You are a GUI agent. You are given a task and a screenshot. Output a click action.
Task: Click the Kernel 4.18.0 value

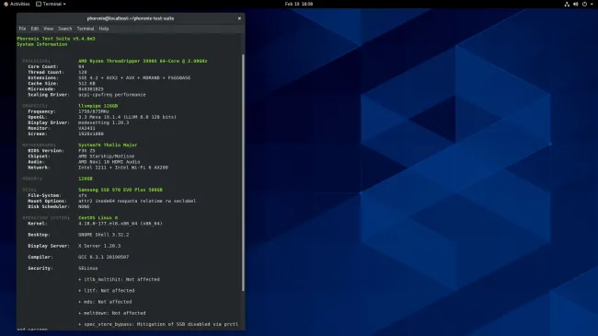pyautogui.click(x=121, y=224)
